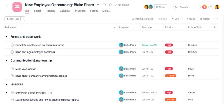Click into the Search field

[187, 7]
